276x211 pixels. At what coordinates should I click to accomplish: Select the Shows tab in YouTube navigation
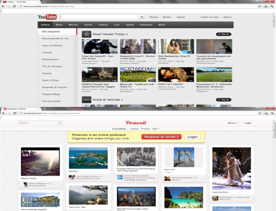[88, 25]
